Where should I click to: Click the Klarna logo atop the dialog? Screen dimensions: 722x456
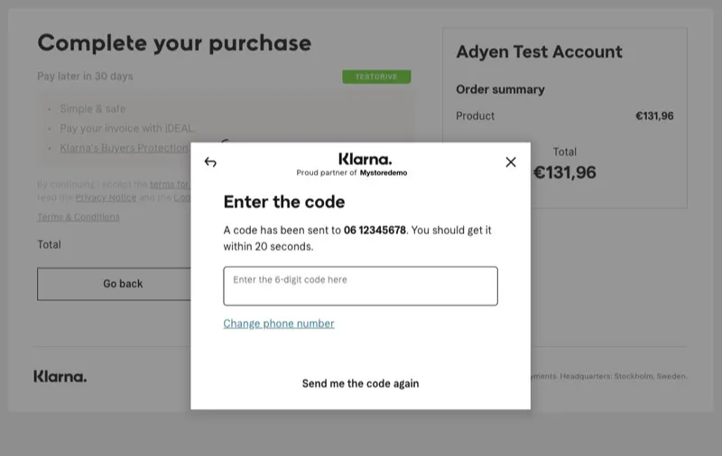click(366, 159)
